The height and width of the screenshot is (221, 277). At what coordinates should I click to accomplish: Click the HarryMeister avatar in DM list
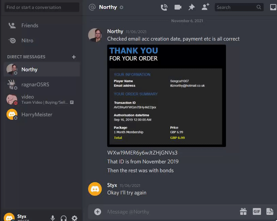pyautogui.click(x=12, y=114)
